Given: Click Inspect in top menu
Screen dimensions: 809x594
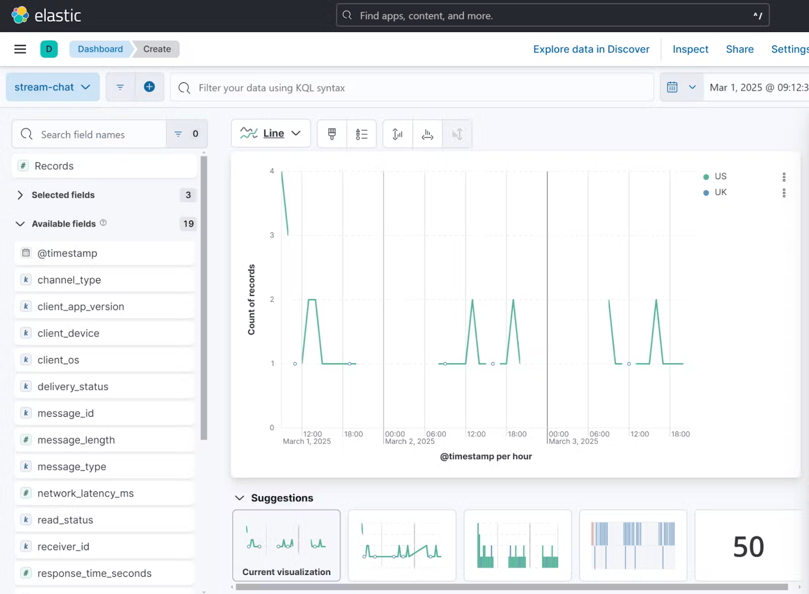Looking at the screenshot, I should 690,49.
